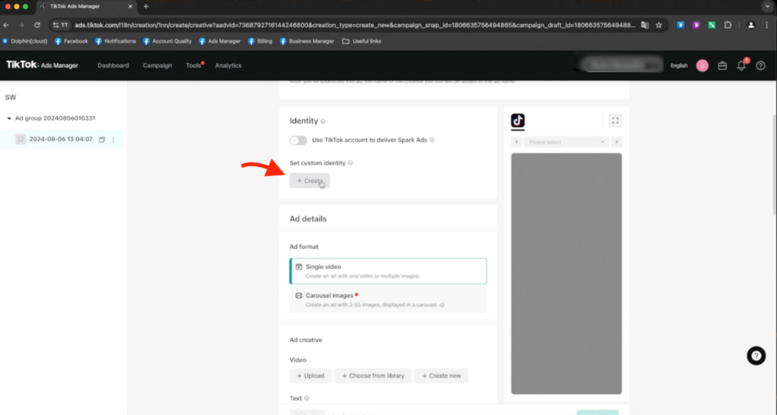Open the notifications bell
The image size is (777, 415).
[741, 65]
